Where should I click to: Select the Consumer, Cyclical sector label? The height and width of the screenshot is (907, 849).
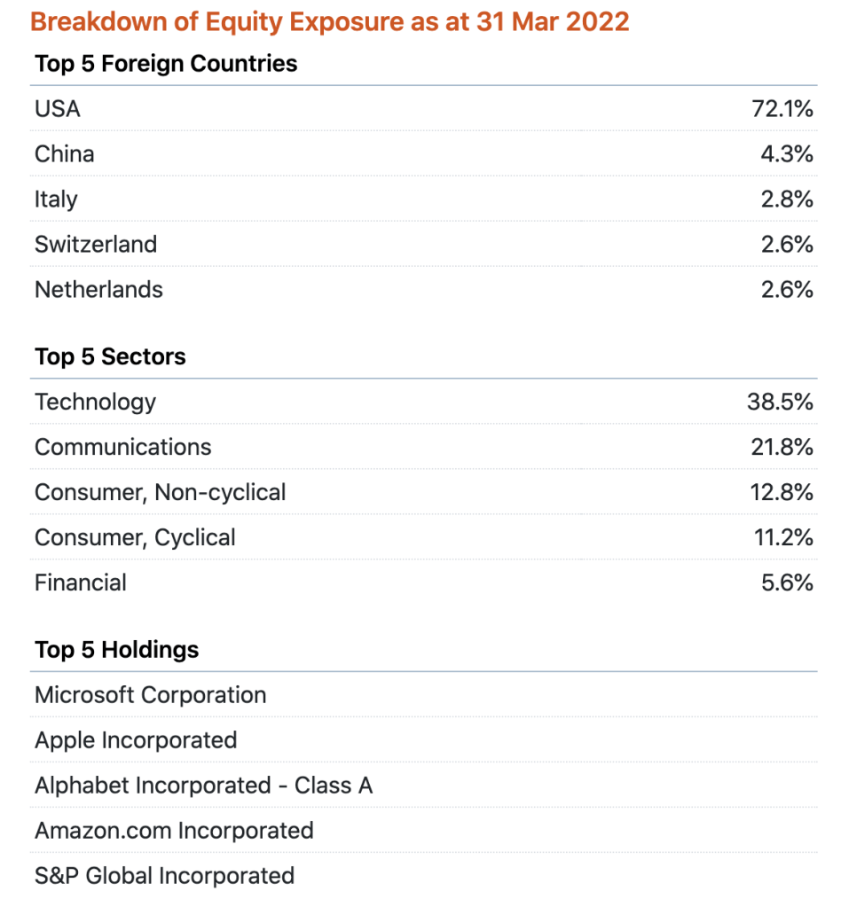(135, 537)
